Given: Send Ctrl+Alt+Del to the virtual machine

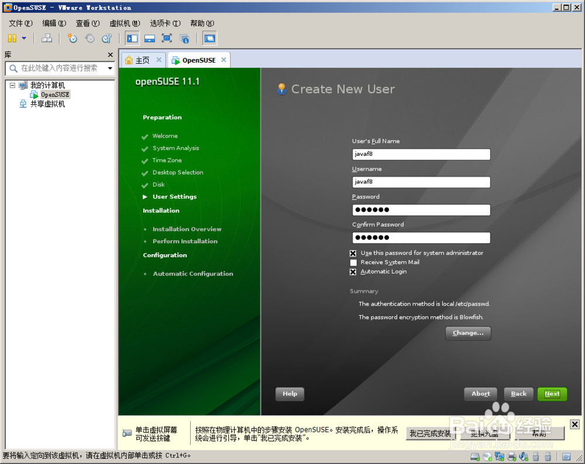Looking at the screenshot, I should [x=47, y=38].
